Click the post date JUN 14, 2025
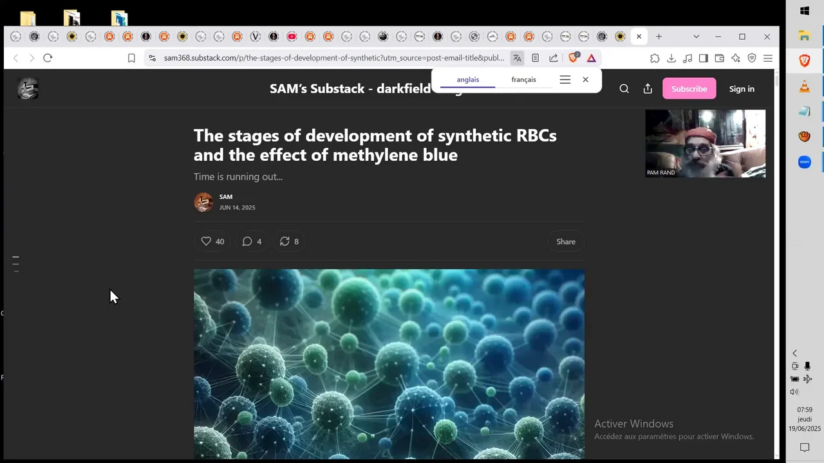Image resolution: width=824 pixels, height=463 pixels. [x=237, y=208]
